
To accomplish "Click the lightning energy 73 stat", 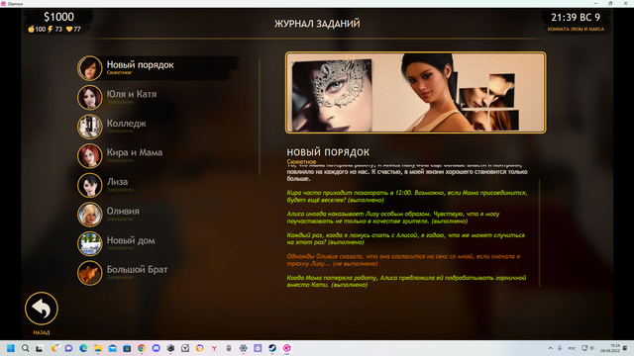I will 55,29.
